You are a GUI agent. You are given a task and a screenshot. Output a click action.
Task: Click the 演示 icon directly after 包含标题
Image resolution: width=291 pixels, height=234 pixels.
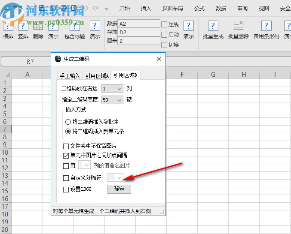pyautogui.click(x=95, y=26)
